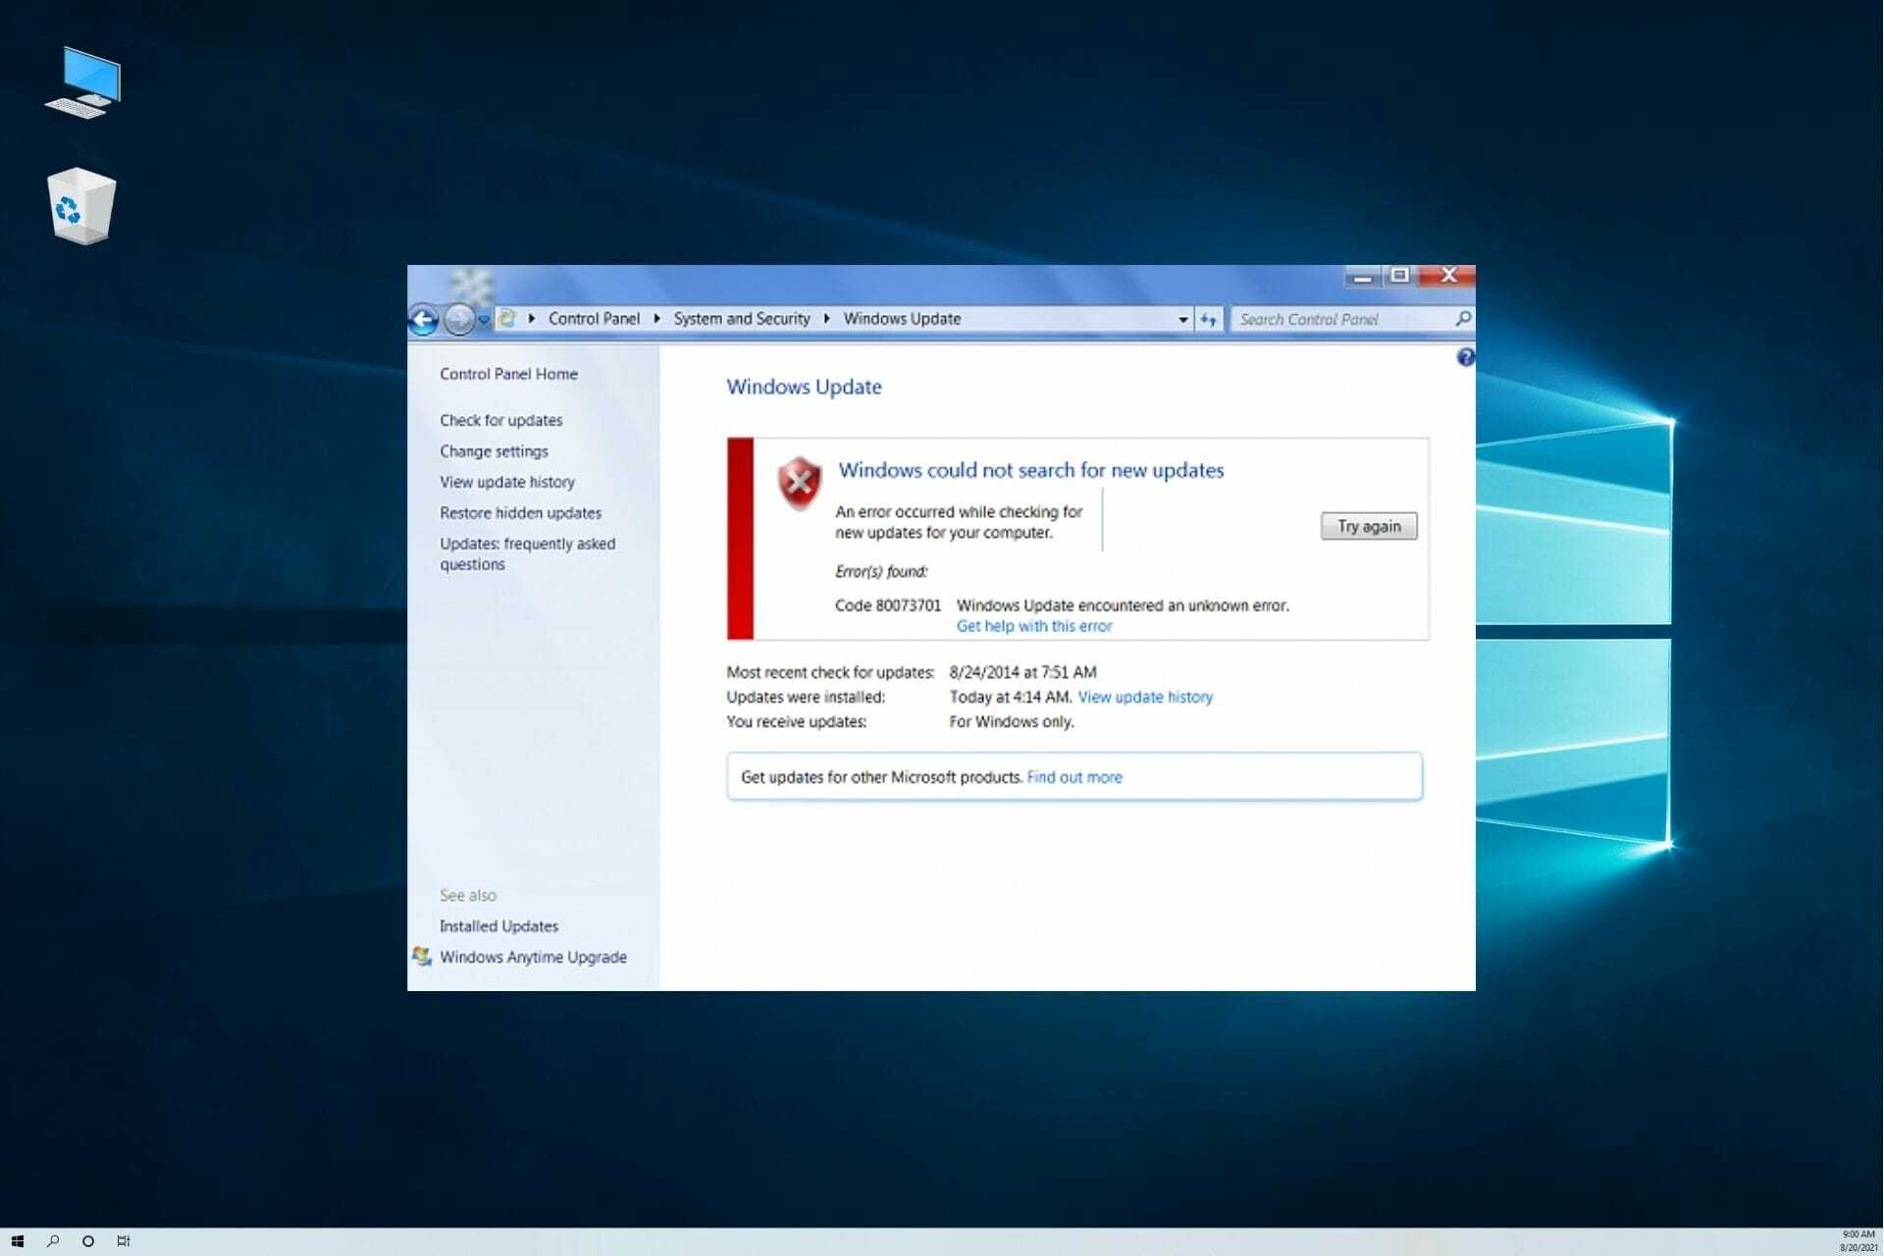Click the Windows Update heading
This screenshot has height=1256, width=1884.
(x=804, y=387)
